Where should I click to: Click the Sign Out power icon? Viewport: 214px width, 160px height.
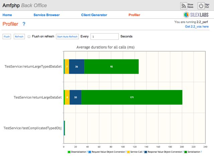(201, 6)
